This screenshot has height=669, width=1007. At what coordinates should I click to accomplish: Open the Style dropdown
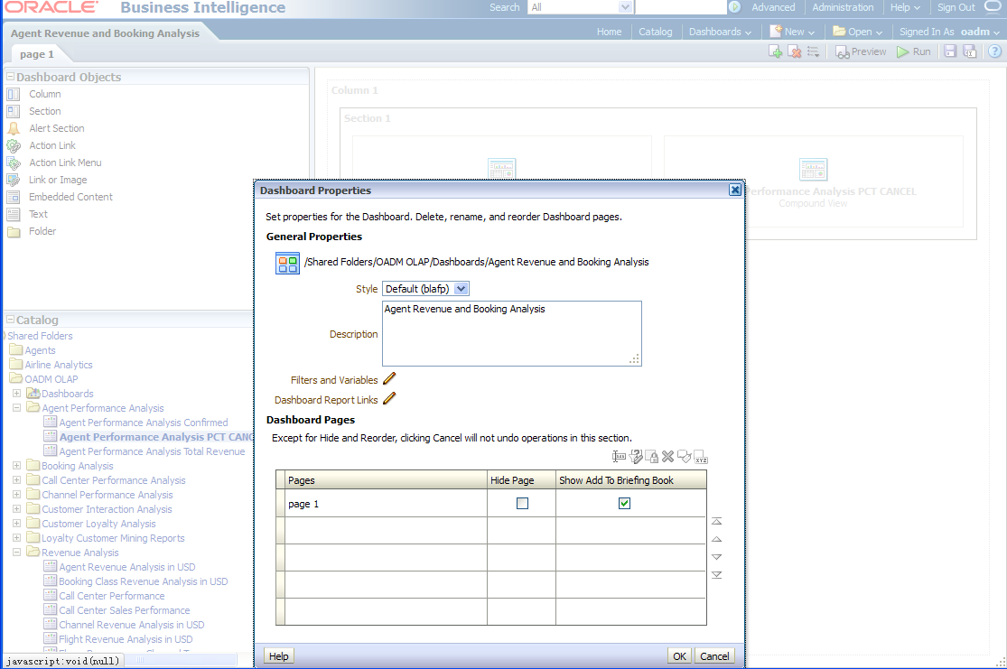(x=461, y=289)
